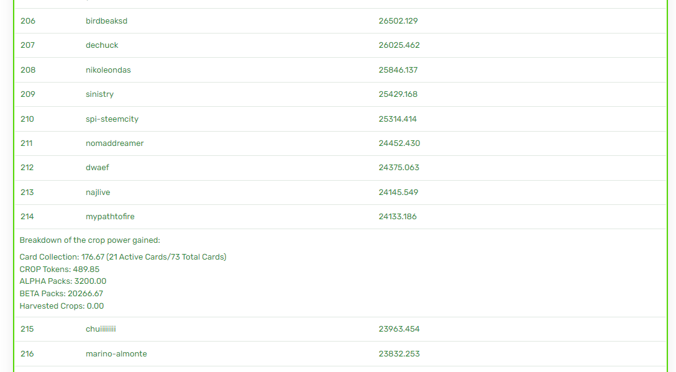This screenshot has height=372, width=676.
Task: Click the CROP Tokens 489.85 line
Action: tap(60, 270)
